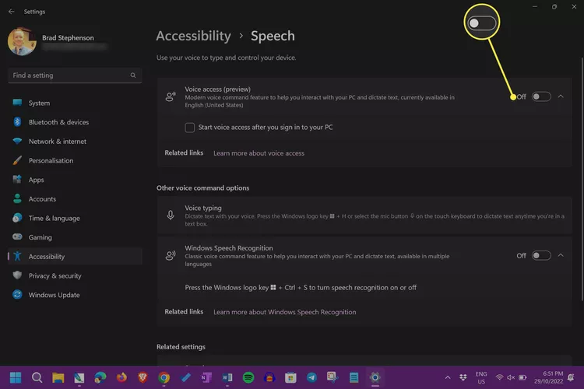Screen dimensions: 584x389
Task: Select the Voice typing row
Action: (364, 216)
